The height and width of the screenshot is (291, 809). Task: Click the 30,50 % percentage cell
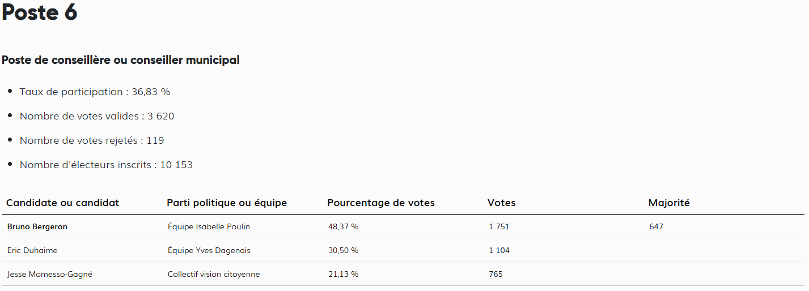point(343,250)
